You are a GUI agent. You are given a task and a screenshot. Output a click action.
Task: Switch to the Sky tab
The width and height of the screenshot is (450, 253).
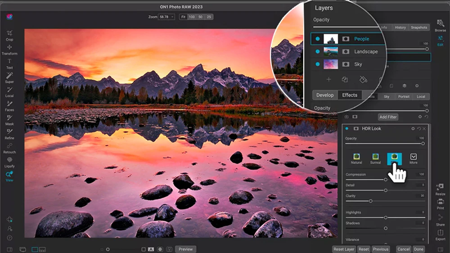point(387,97)
